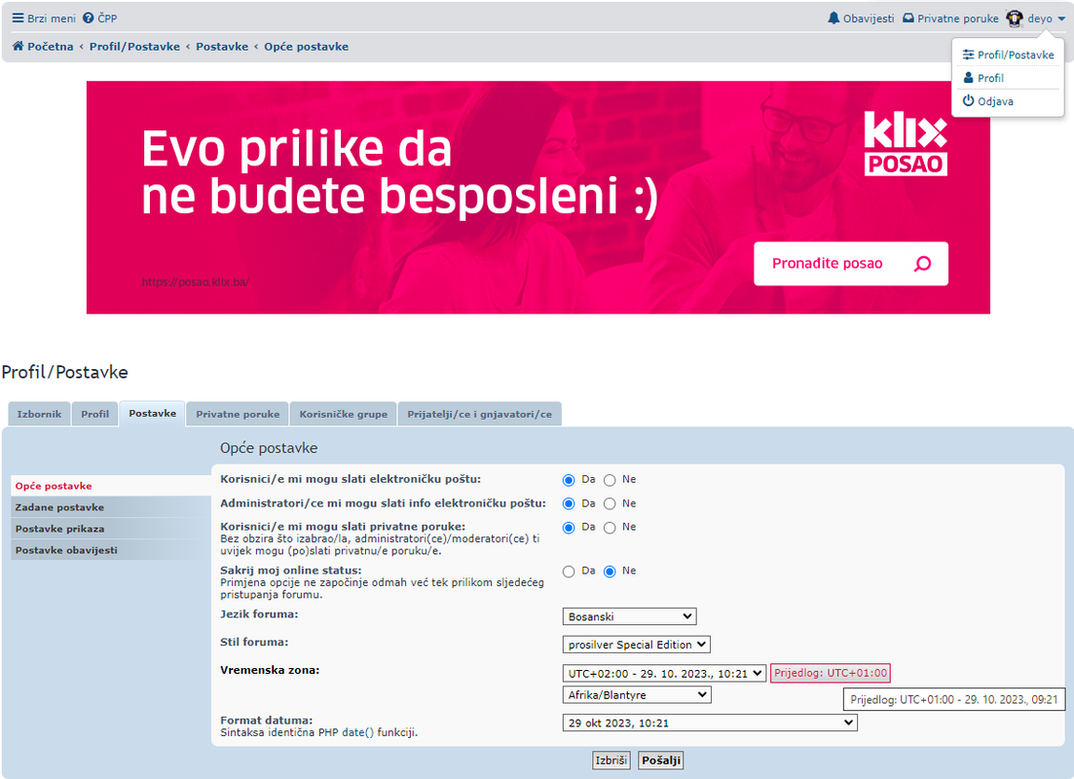Switch to the Korisničke grupe tab
This screenshot has width=1074, height=779.
pyautogui.click(x=343, y=414)
